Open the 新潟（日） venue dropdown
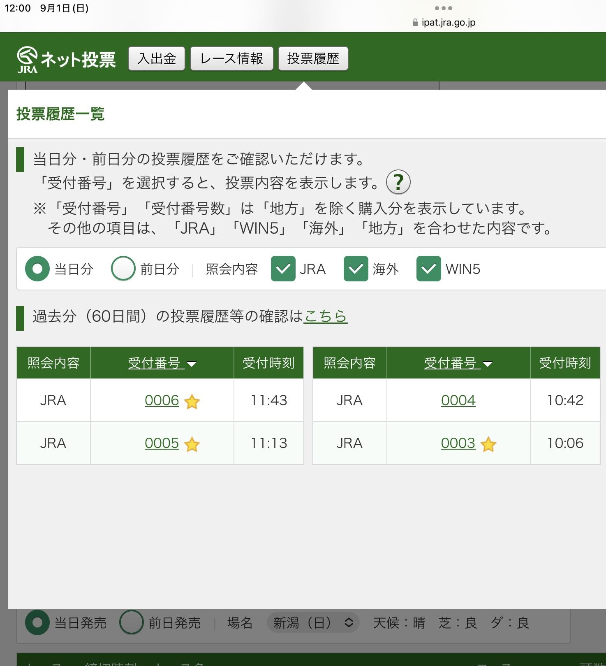Screen dimensions: 606x666 click(313, 622)
